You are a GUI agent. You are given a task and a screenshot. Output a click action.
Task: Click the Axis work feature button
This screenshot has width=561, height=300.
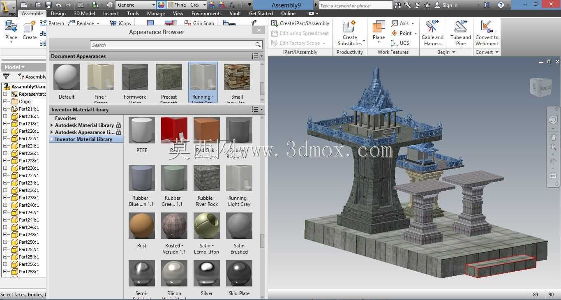tap(403, 23)
